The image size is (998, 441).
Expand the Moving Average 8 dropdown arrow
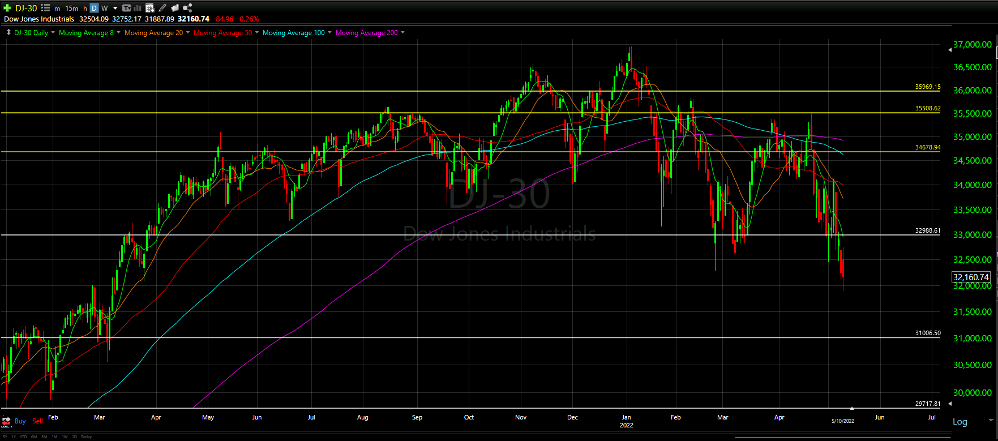[x=118, y=32]
